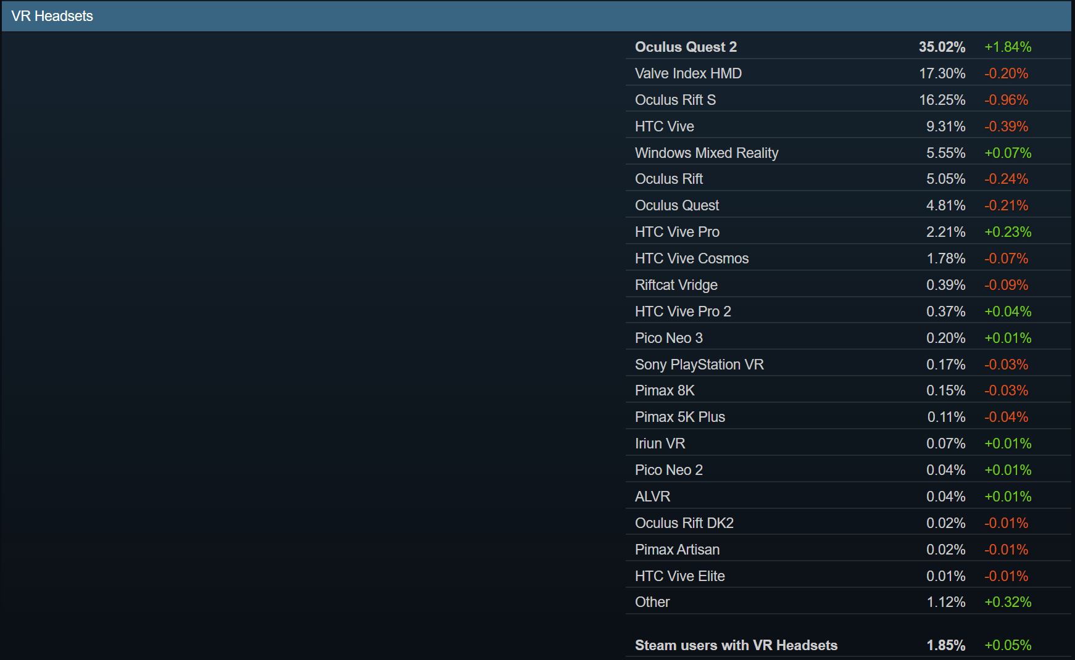Image resolution: width=1075 pixels, height=660 pixels.
Task: Select Oculus Rift S in the list
Action: click(675, 100)
